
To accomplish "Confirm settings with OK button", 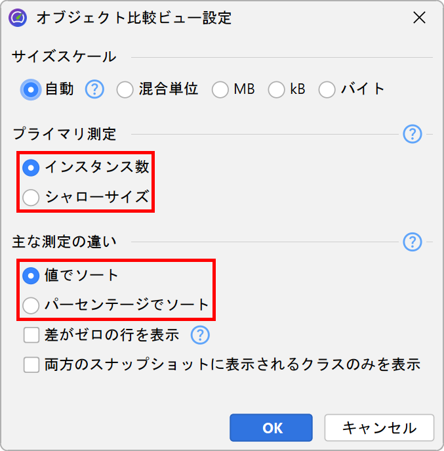I will (x=272, y=427).
